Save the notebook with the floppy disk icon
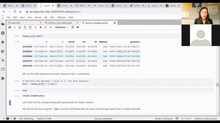 pyautogui.click(x=10, y=27)
